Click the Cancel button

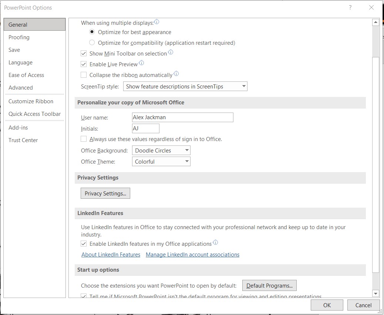363,305
